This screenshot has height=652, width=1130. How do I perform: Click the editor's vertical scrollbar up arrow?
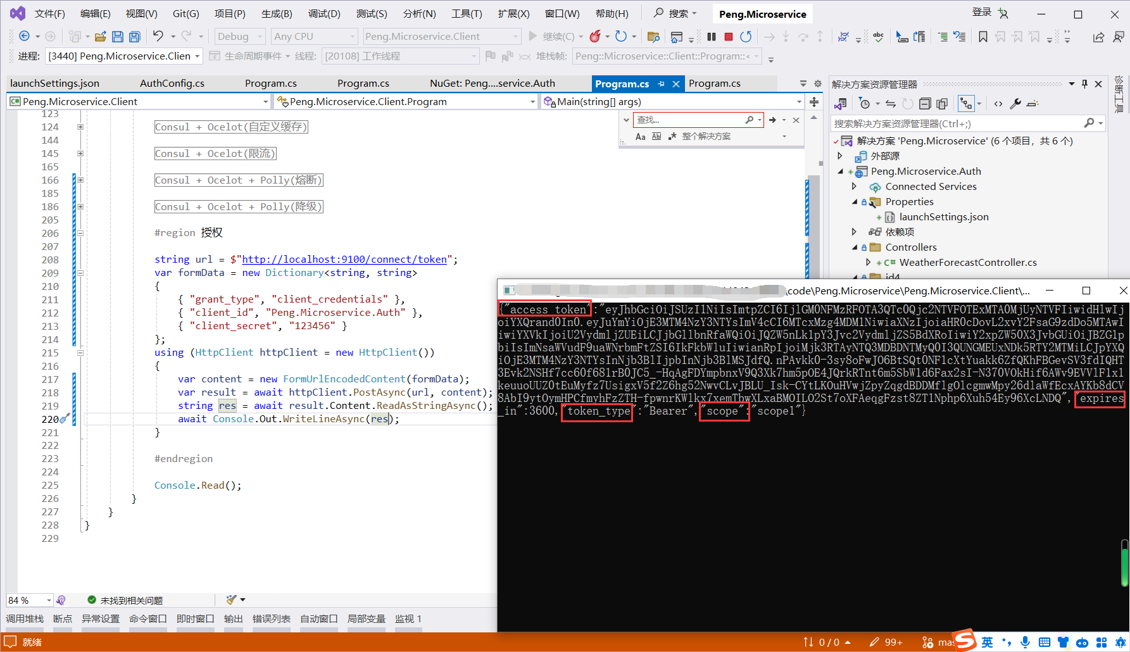click(x=814, y=118)
